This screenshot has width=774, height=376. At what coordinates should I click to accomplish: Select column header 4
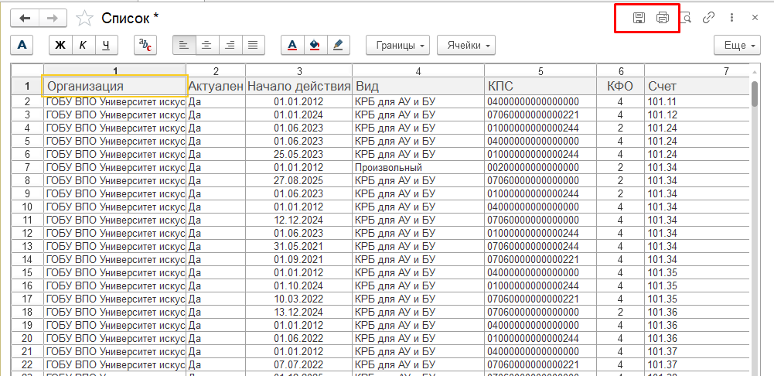tap(418, 70)
